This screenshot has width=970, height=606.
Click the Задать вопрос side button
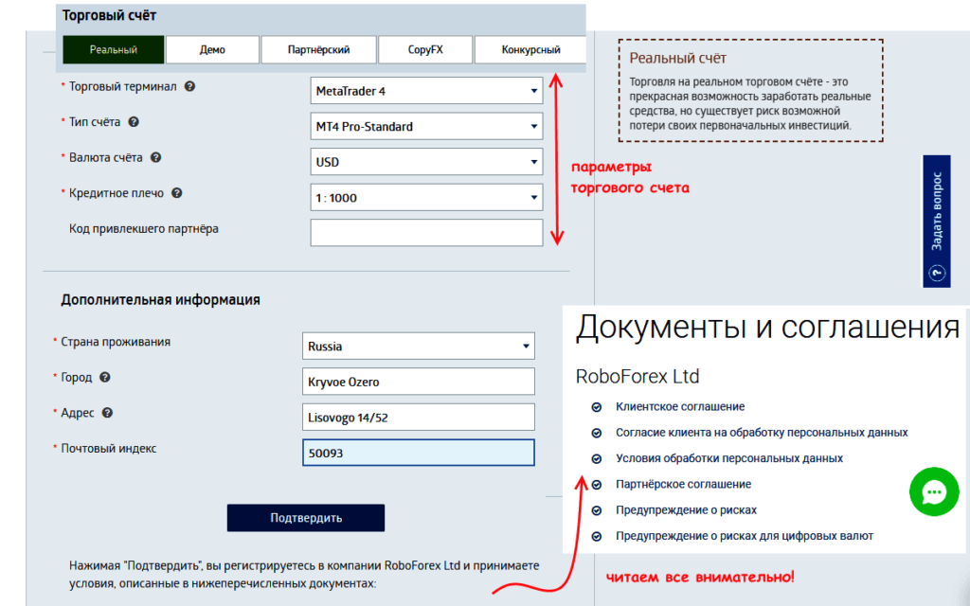point(936,221)
